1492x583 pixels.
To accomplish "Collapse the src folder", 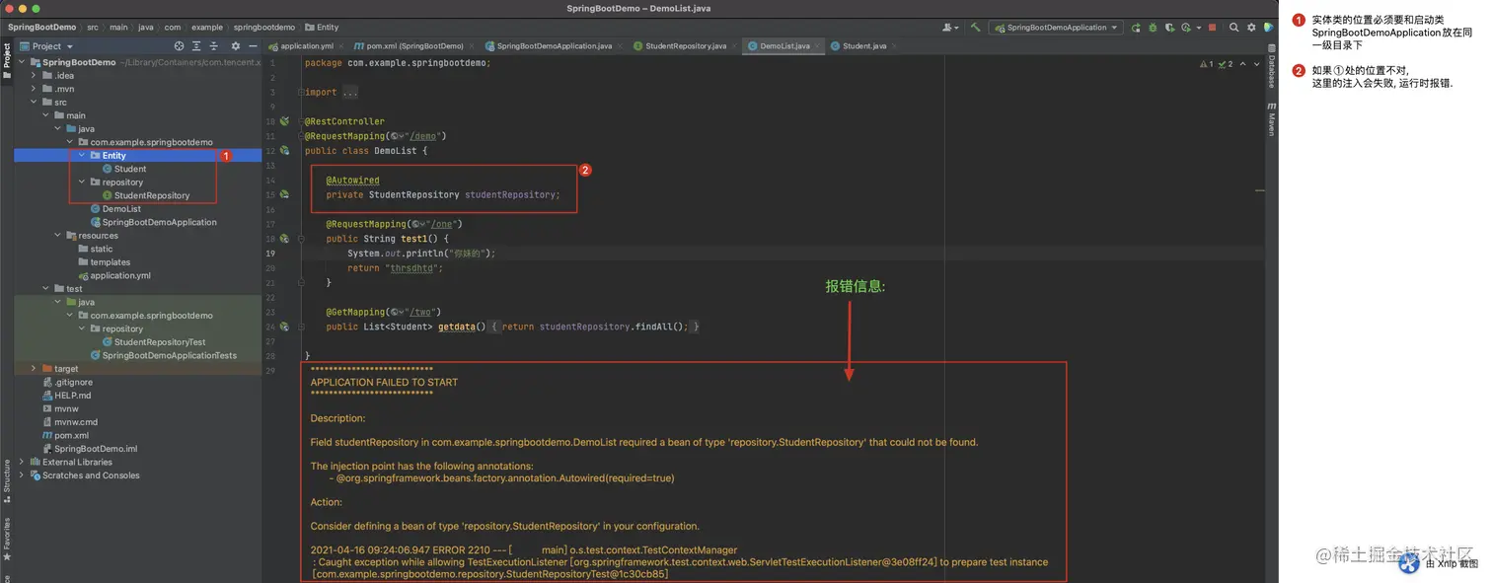I will [35, 102].
